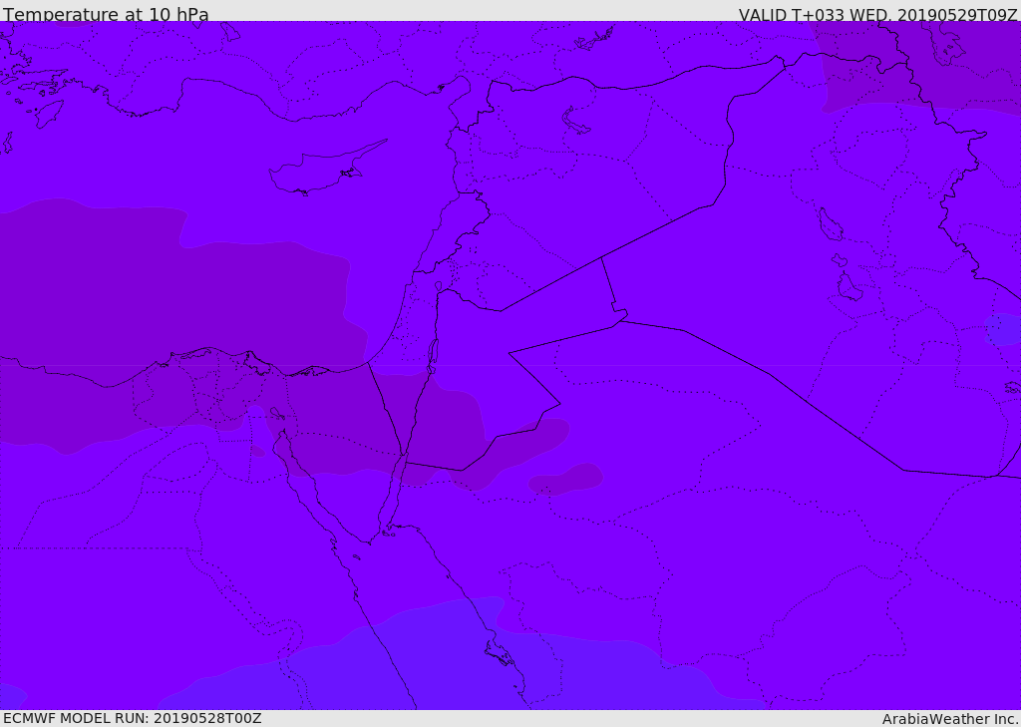Click the island of Cyprus on the map
The image size is (1021, 727).
pos(319,171)
